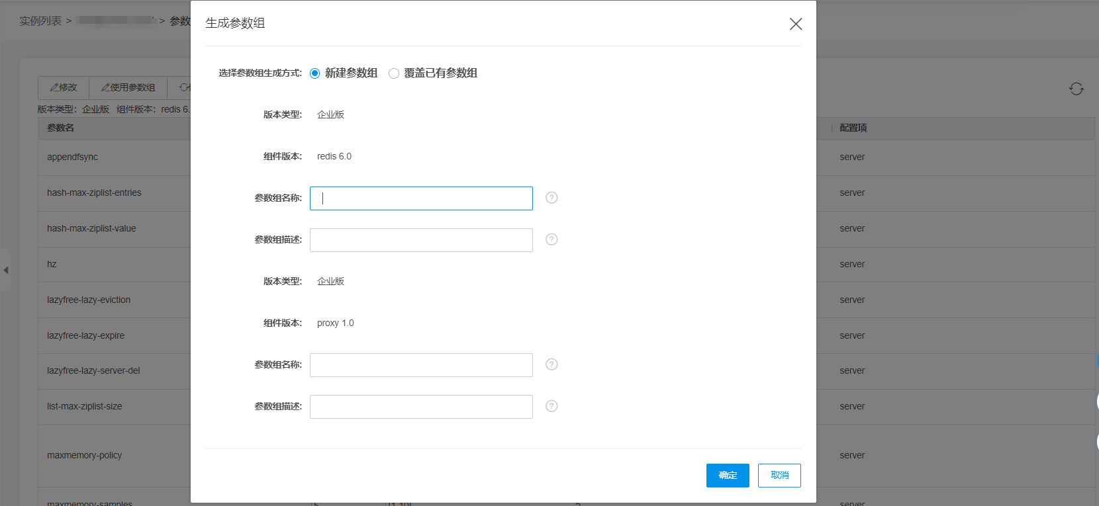Viewport: 1099px width, 506px height.
Task: Select the 新建参数组 radio option
Action: pyautogui.click(x=315, y=73)
